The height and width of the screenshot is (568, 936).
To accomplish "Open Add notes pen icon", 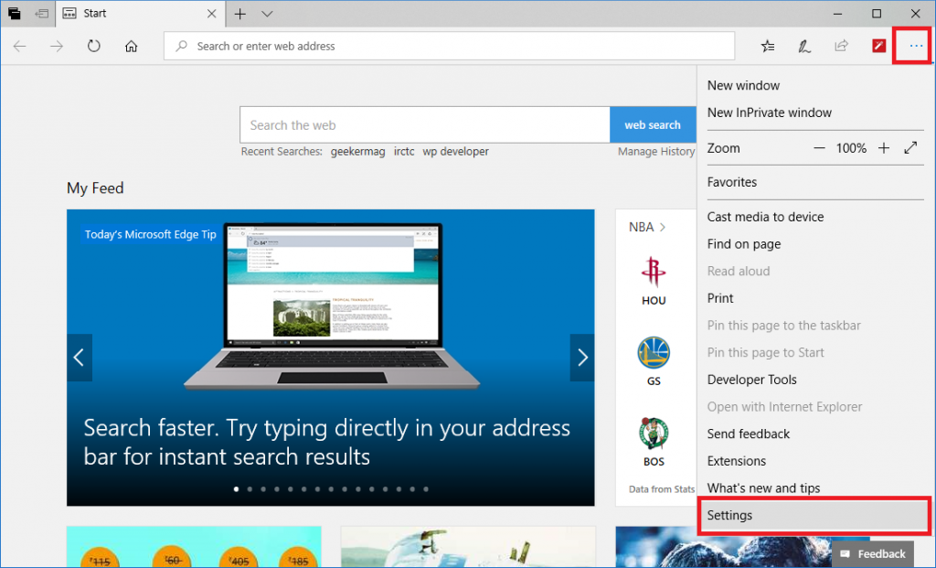I will point(804,46).
